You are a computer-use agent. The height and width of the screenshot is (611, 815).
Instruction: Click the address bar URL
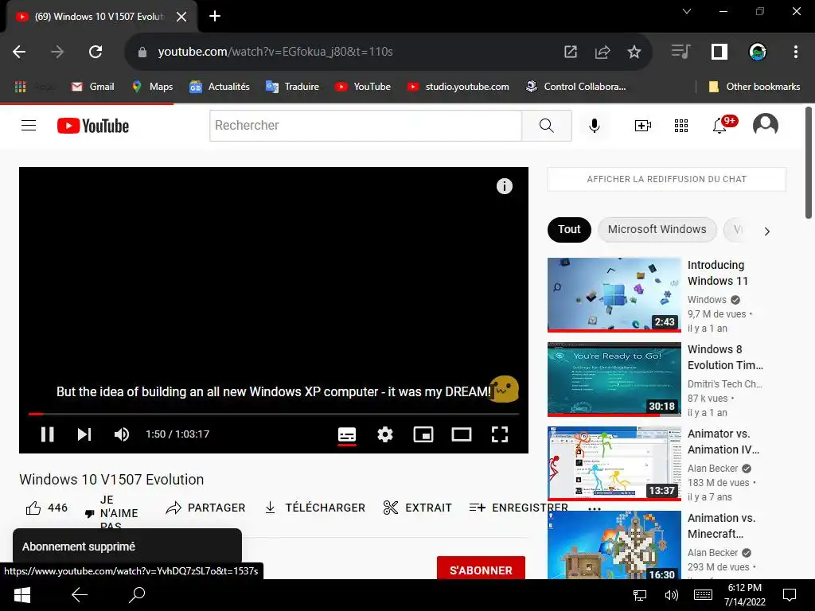click(275, 52)
